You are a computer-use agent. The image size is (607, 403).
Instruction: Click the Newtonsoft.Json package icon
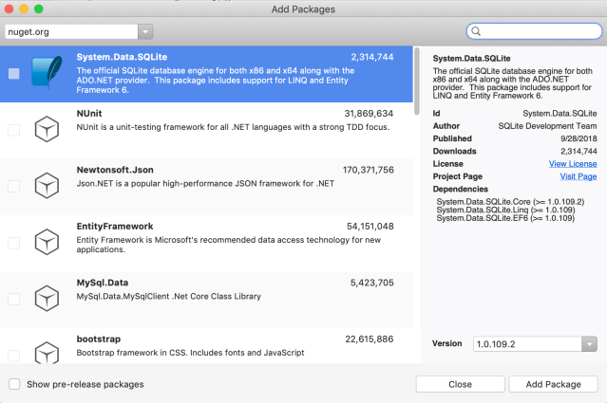pyautogui.click(x=47, y=186)
